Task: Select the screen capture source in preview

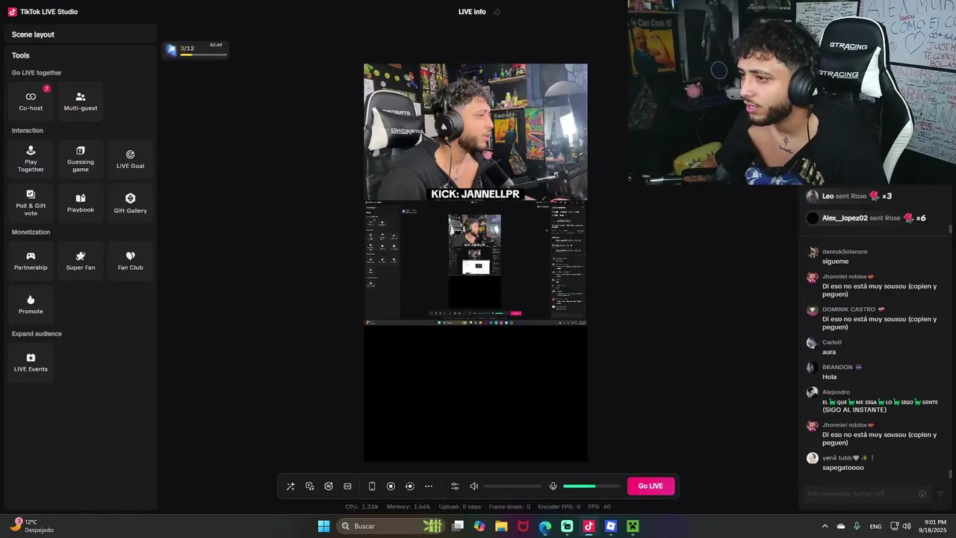Action: coord(476,263)
